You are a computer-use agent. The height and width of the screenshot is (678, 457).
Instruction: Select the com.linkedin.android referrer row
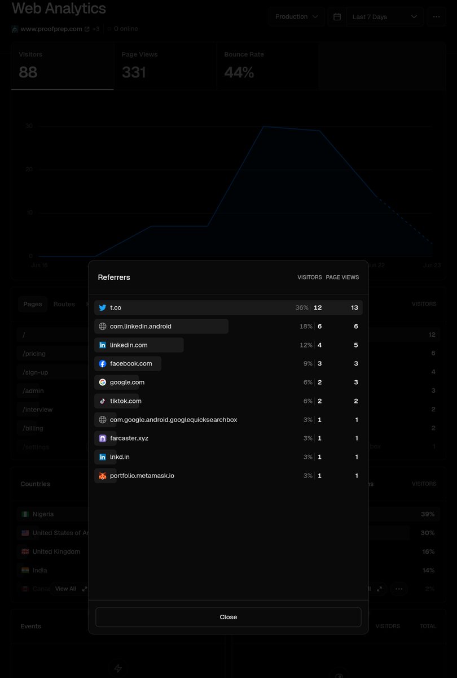coord(228,326)
